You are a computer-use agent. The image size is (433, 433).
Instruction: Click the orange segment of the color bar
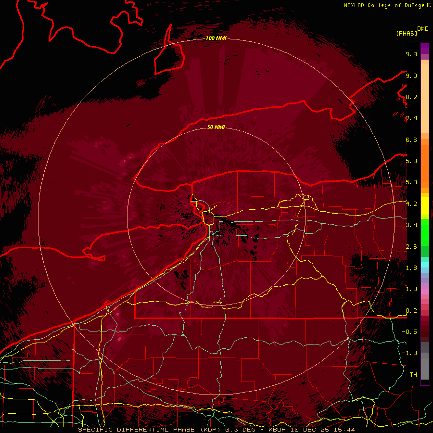click(425, 166)
